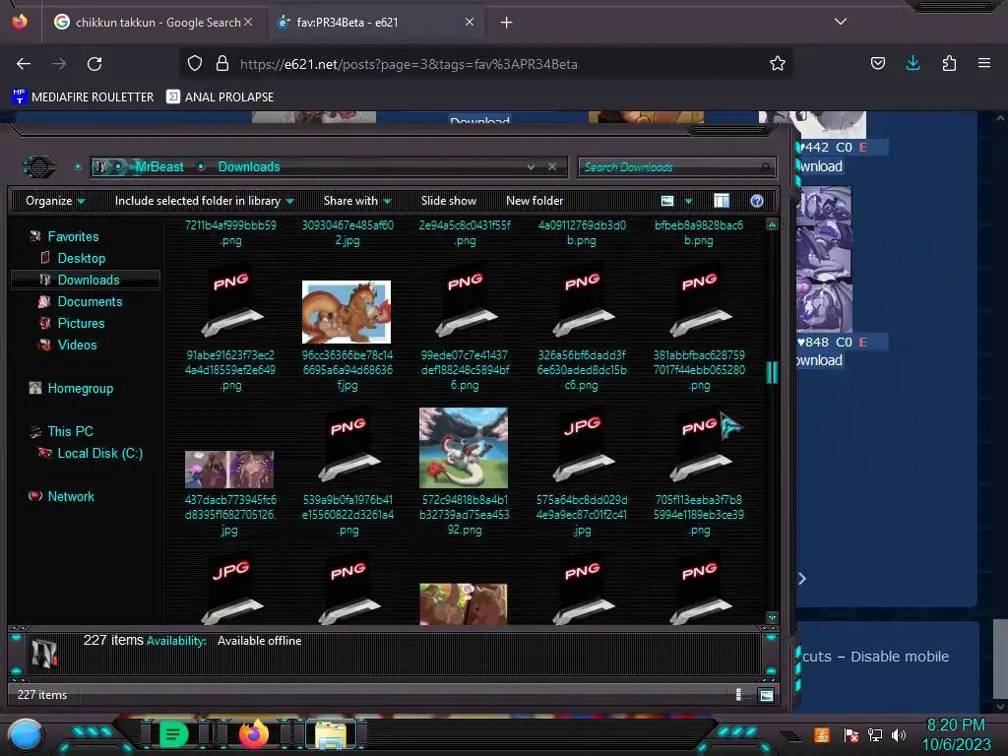Screen dimensions: 1008x756
Task: Switch to fav:PR34Beta e621 tab
Action: [375, 23]
